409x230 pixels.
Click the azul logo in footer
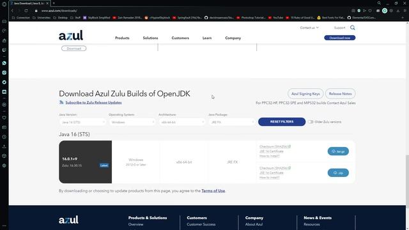(x=68, y=220)
